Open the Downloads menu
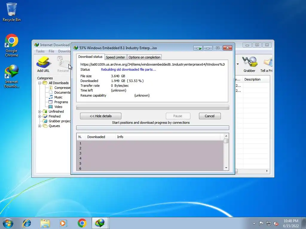 click(64, 51)
